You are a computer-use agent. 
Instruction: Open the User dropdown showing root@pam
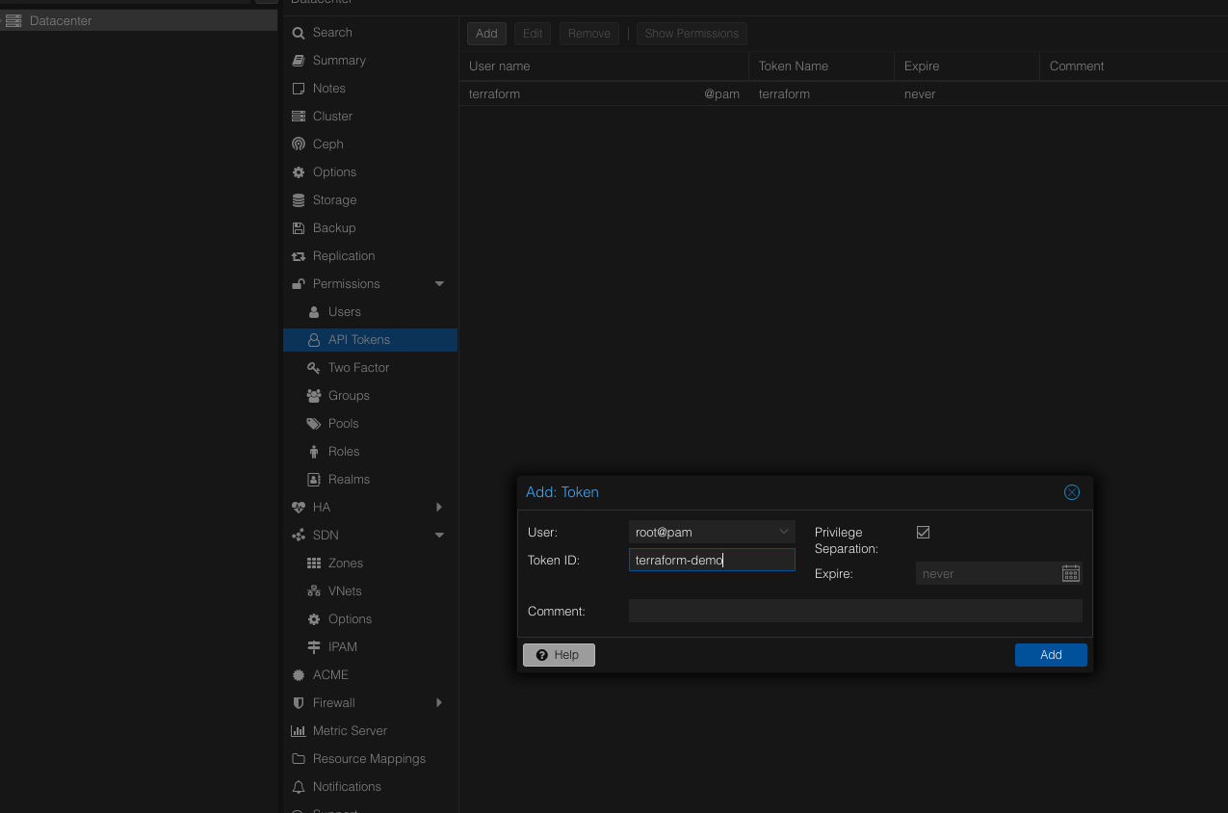711,532
